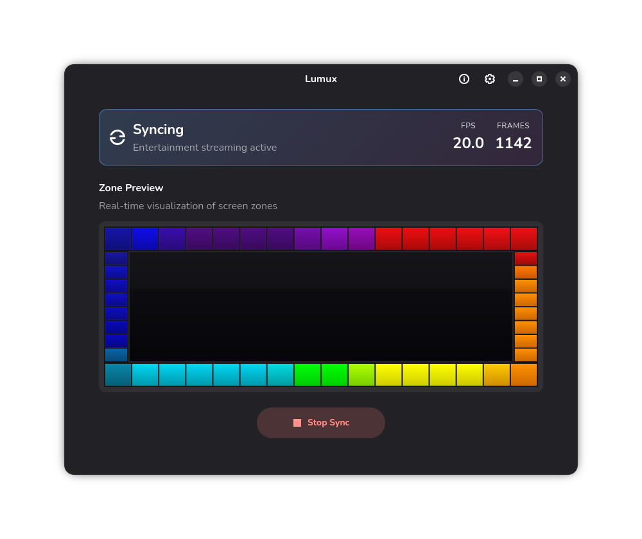Screen dimensions: 642x539
Task: Click the Zone Preview heading
Action: pyautogui.click(x=131, y=188)
